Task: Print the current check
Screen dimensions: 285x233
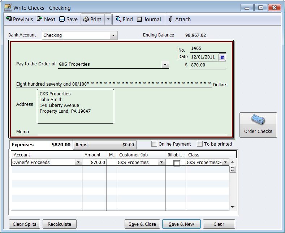Action: point(92,20)
